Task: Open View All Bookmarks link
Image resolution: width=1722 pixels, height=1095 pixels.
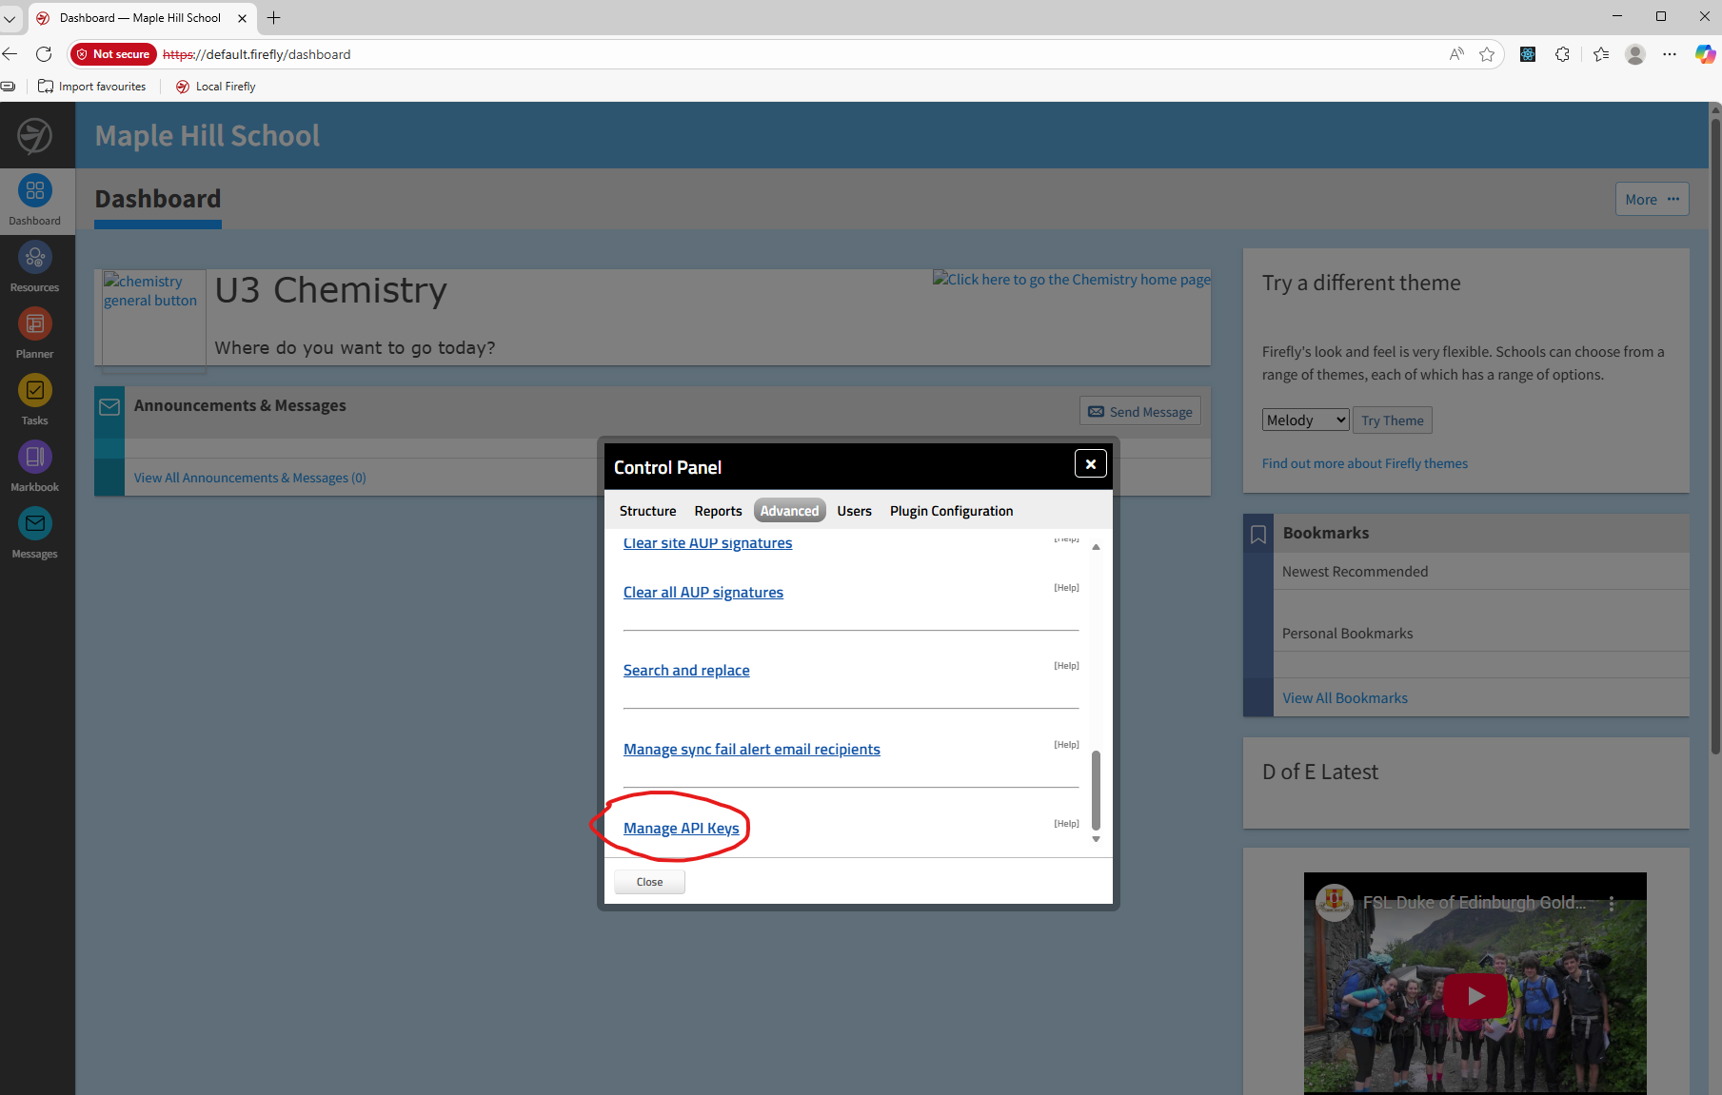Action: point(1344,698)
